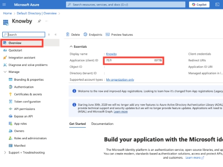Click the Client credentials label
This screenshot has height=167, width=223.
200,54
